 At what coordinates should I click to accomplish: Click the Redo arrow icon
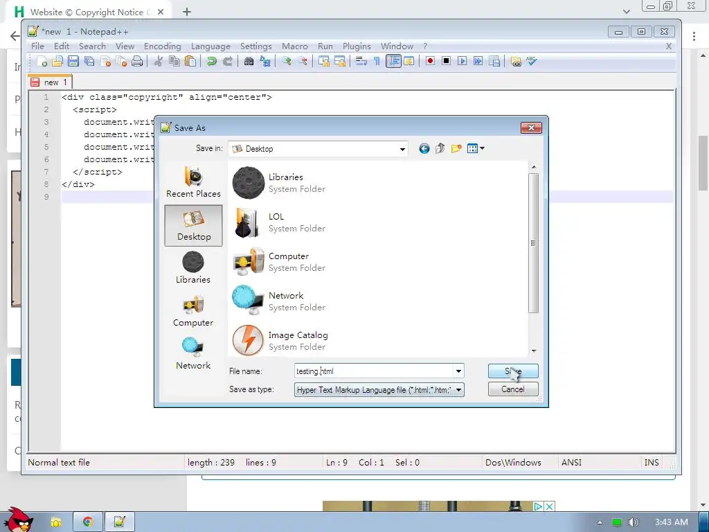(x=228, y=61)
